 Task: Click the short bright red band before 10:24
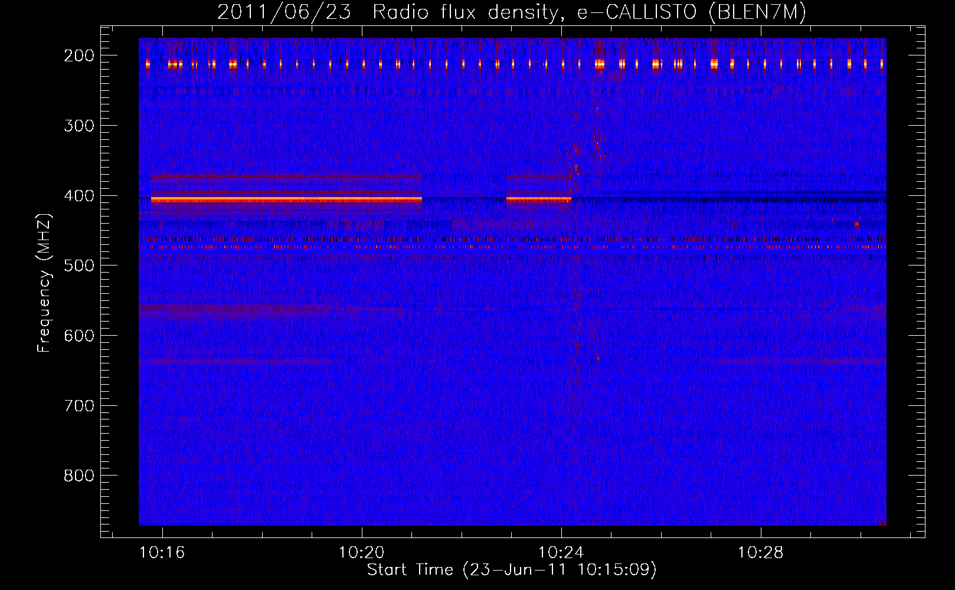(538, 199)
